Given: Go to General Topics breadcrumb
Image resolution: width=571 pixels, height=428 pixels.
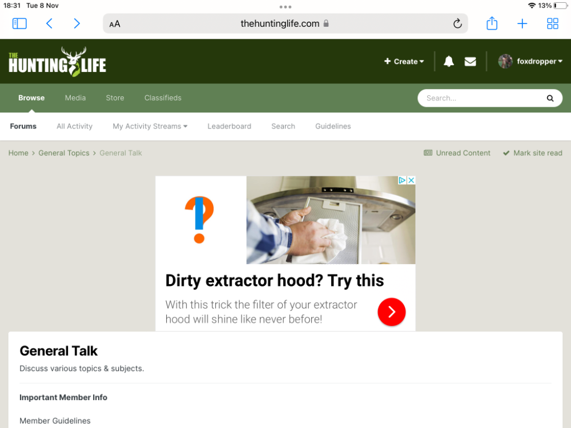Looking at the screenshot, I should pos(64,153).
